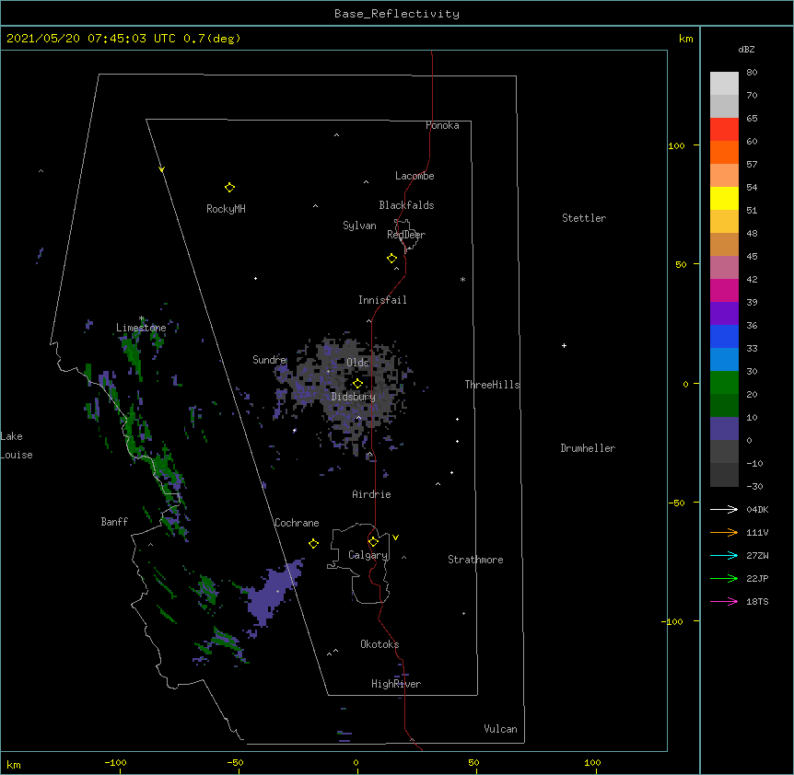Click the Okotoks label on map
Image resolution: width=794 pixels, height=775 pixels.
coord(379,644)
